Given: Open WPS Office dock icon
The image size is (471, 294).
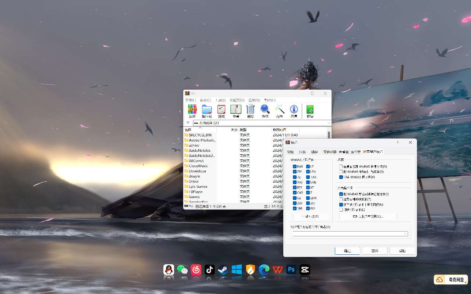Looking at the screenshot, I should [x=277, y=270].
